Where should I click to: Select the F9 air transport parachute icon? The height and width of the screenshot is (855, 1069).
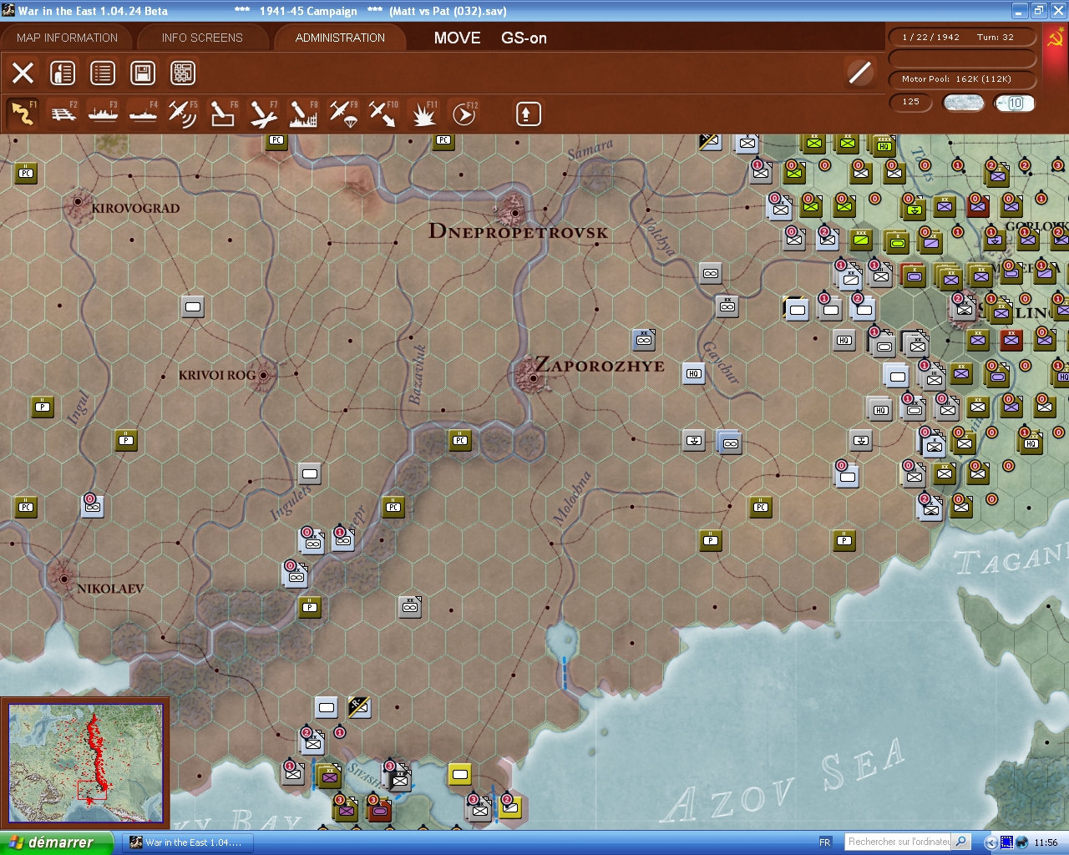(343, 114)
